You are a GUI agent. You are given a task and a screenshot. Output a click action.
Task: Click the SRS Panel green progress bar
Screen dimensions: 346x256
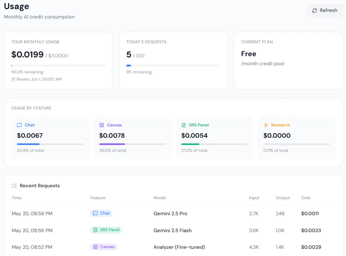pos(214,144)
